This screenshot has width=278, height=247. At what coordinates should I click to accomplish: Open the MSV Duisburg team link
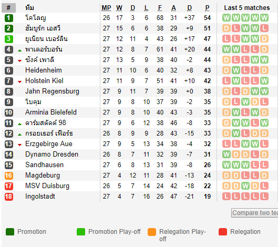point(47,186)
